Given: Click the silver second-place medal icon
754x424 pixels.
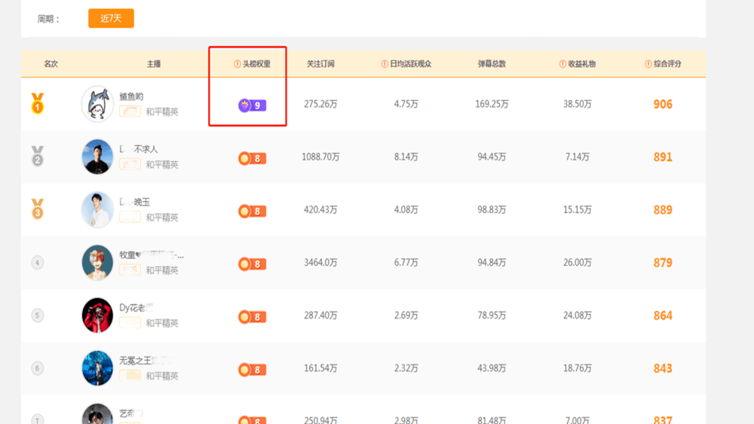Looking at the screenshot, I should point(37,157).
